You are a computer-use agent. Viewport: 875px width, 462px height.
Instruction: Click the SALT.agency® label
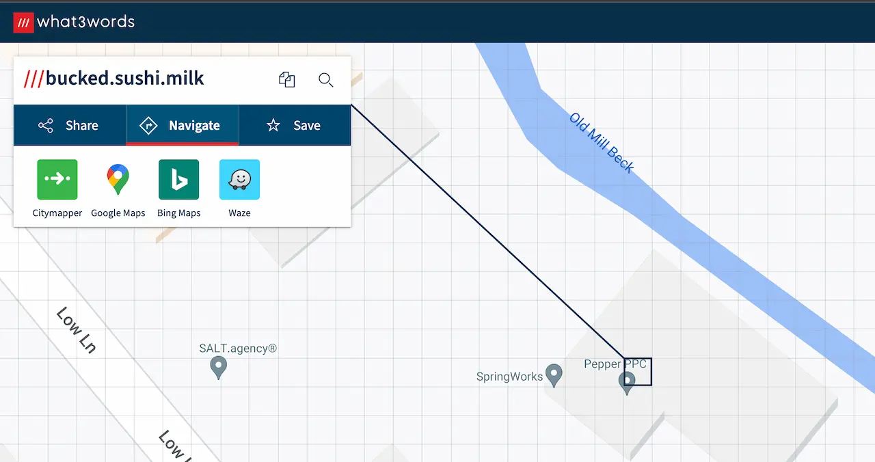[238, 349]
